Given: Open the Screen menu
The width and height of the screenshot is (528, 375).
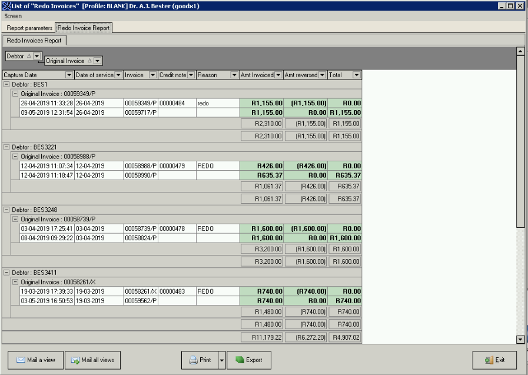Looking at the screenshot, I should pos(13,16).
